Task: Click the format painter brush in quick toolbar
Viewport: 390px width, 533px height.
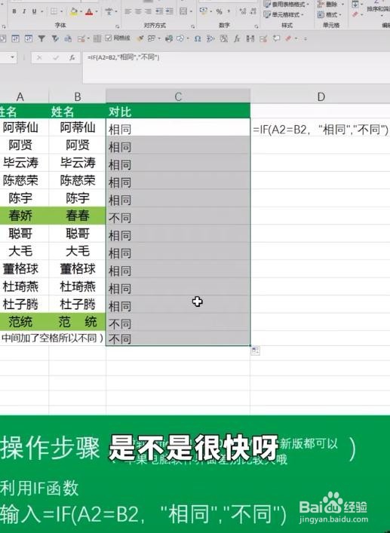Action: pos(140,38)
